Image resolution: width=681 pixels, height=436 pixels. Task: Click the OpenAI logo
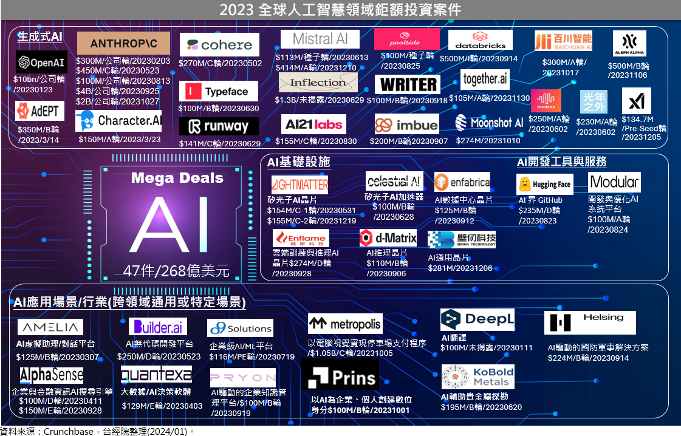[x=42, y=62]
